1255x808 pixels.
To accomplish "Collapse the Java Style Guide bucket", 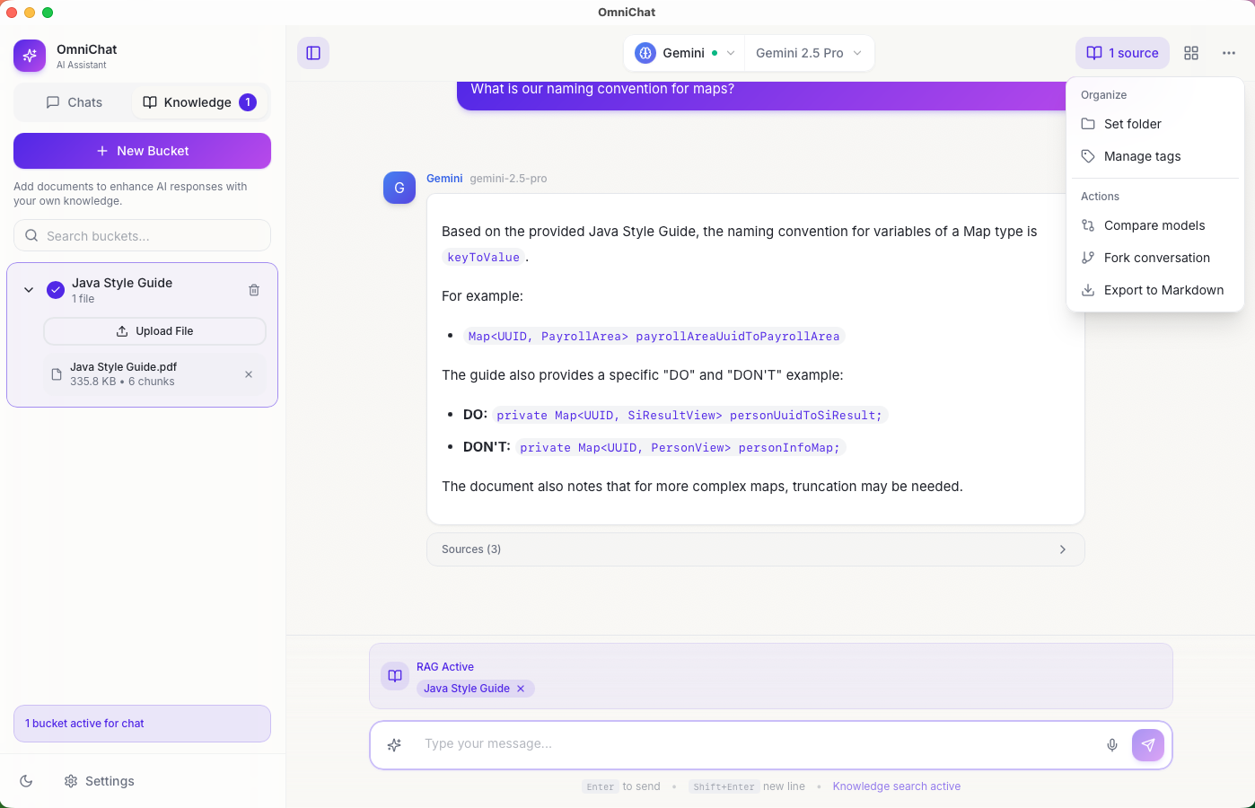I will click(28, 289).
